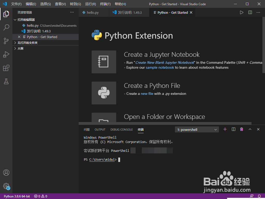Open hello.py in open editors list
The height and width of the screenshot is (199, 265).
(x=46, y=26)
